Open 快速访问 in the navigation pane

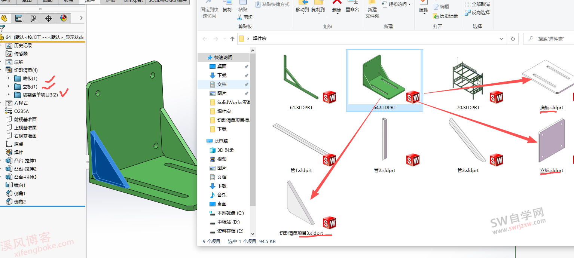(x=223, y=58)
